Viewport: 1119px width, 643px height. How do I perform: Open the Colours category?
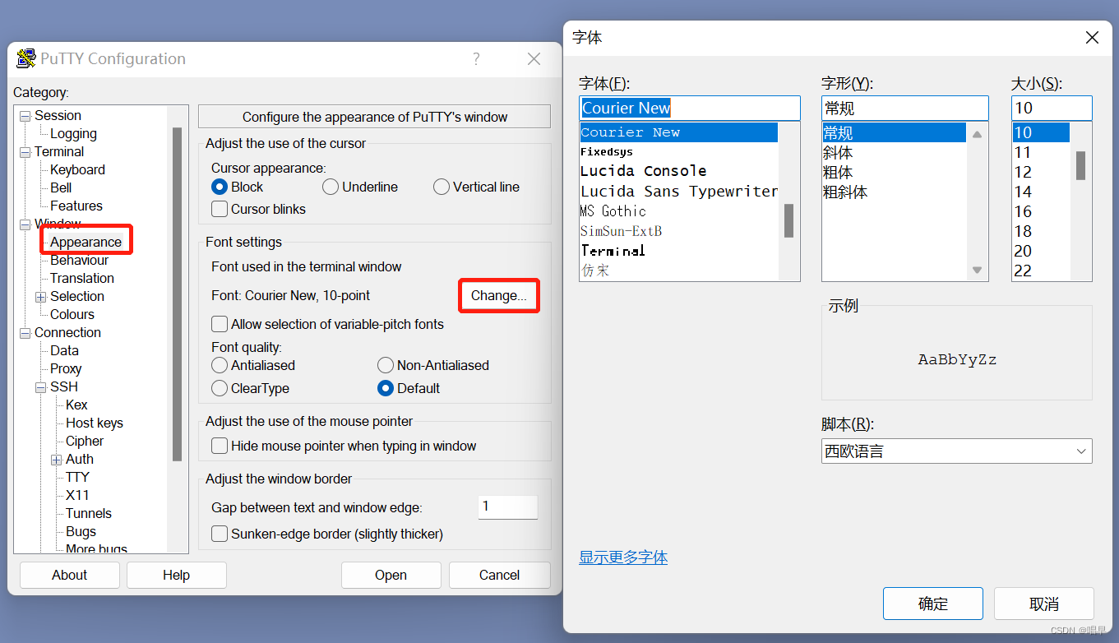[72, 314]
